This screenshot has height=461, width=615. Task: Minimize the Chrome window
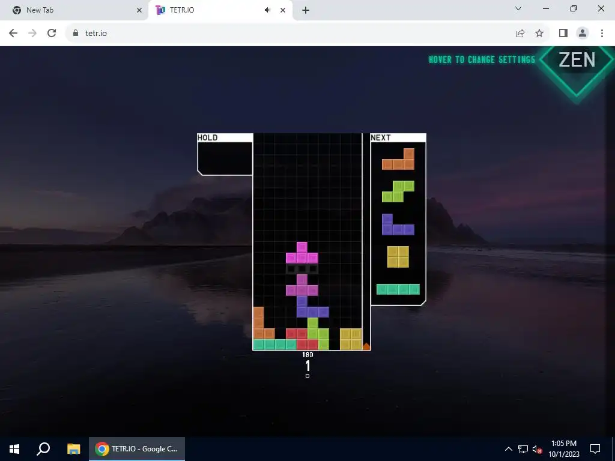click(546, 8)
